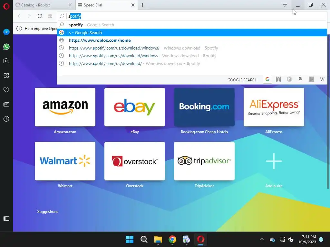This screenshot has width=330, height=247.
Task: Go forward using the forward arrow
Action: click(29, 16)
